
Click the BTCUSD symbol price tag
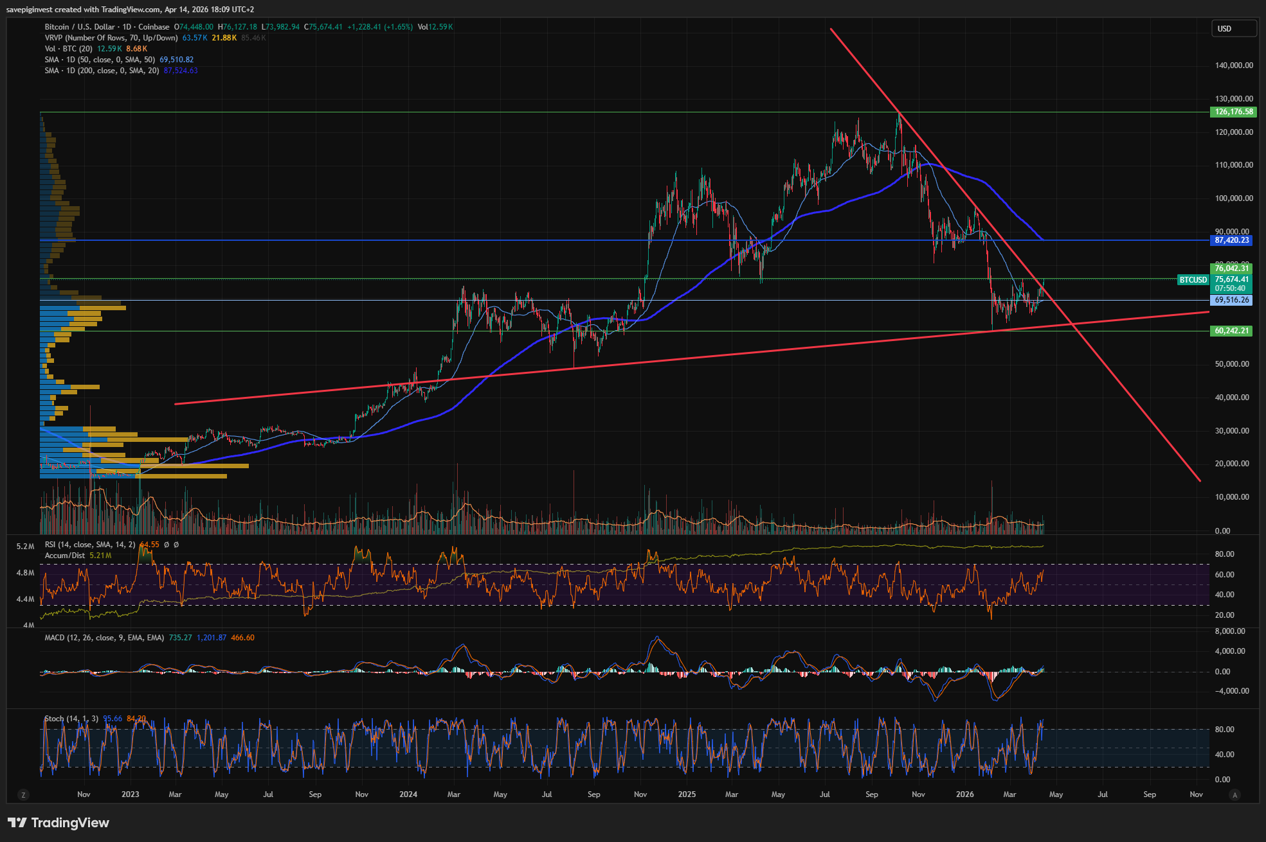[x=1193, y=280]
